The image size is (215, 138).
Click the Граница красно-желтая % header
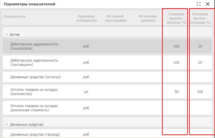pyautogui.click(x=176, y=18)
